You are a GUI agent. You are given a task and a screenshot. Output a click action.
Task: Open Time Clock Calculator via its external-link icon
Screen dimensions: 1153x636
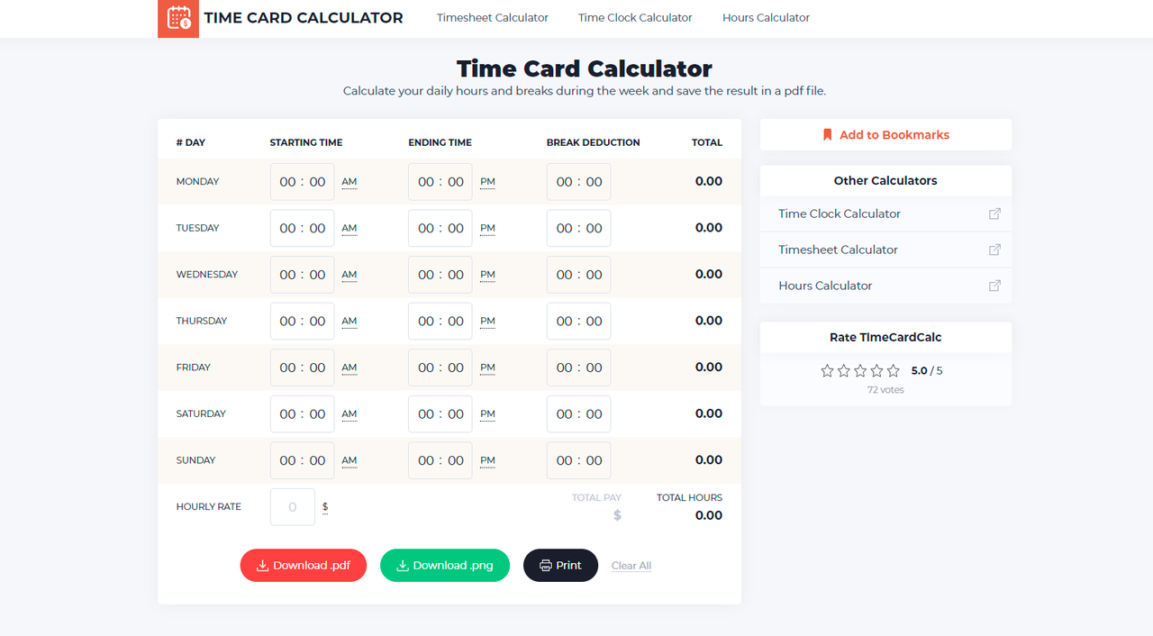click(x=994, y=214)
